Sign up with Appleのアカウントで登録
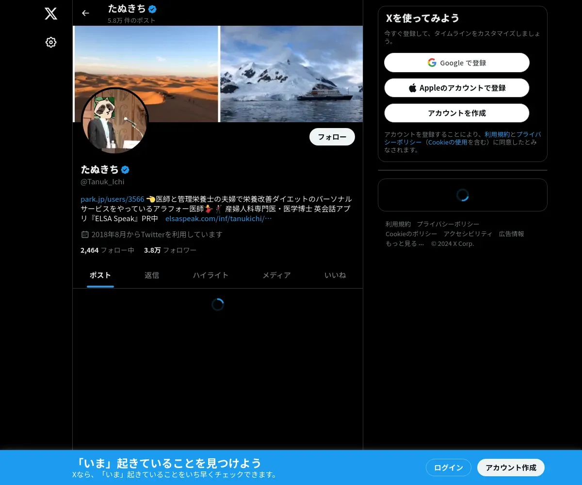 click(457, 88)
